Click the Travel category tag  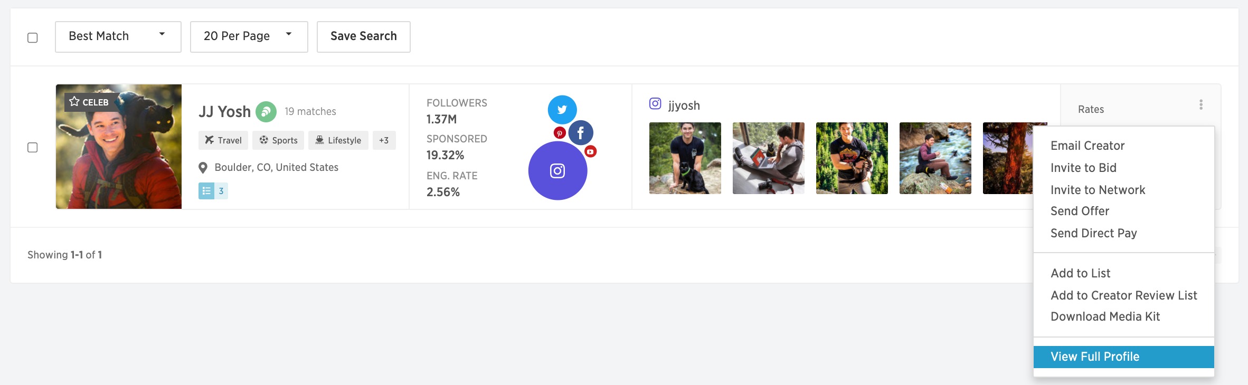pyautogui.click(x=223, y=140)
